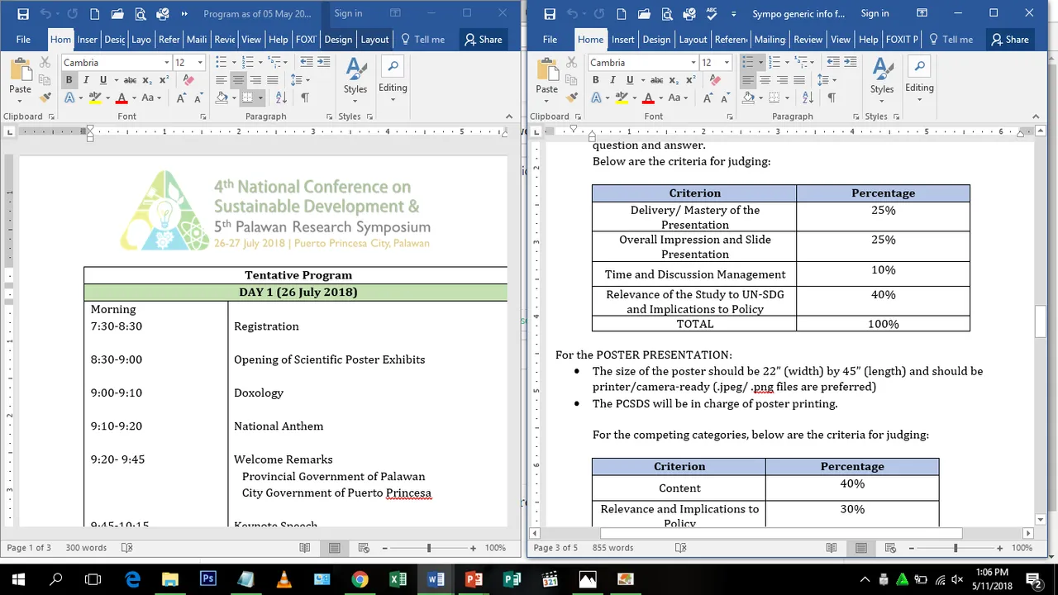Open Excel from the Windows taskbar
This screenshot has width=1058, height=595.
398,578
